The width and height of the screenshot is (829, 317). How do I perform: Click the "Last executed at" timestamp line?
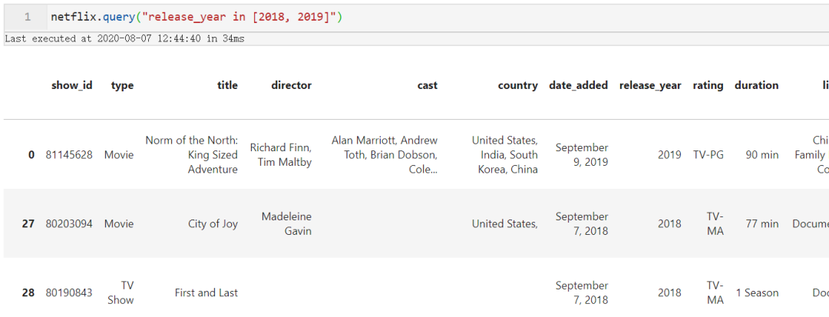point(124,38)
